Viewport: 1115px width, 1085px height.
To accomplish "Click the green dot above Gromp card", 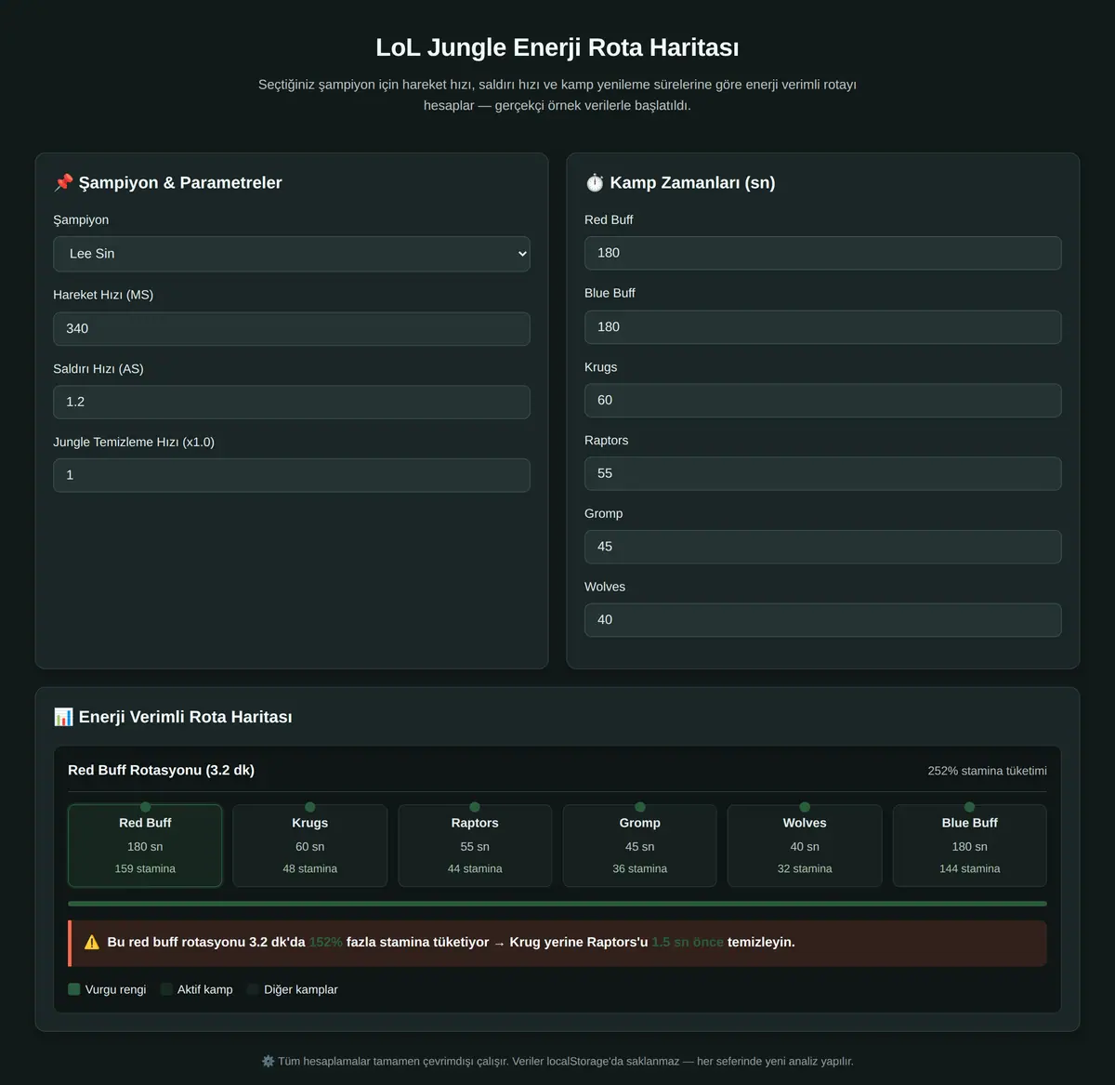I will click(x=640, y=807).
